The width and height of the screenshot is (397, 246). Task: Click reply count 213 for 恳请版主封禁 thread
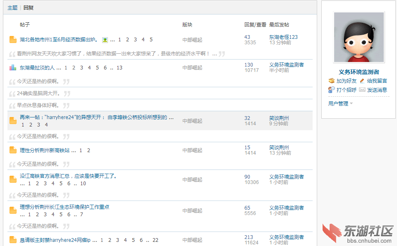(x=249, y=237)
